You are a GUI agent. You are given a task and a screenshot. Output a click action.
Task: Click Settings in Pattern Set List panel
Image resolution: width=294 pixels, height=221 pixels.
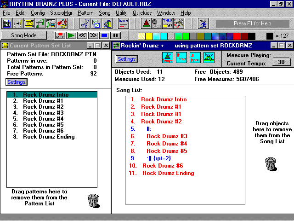coord(17,82)
